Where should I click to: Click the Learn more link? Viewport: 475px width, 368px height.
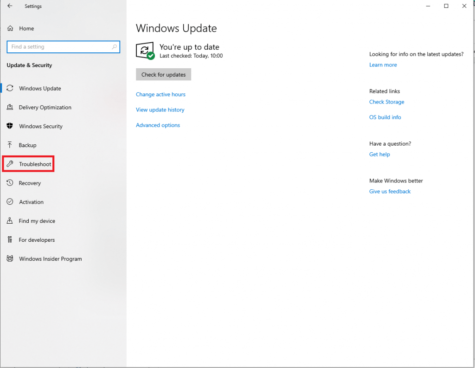[x=383, y=65]
